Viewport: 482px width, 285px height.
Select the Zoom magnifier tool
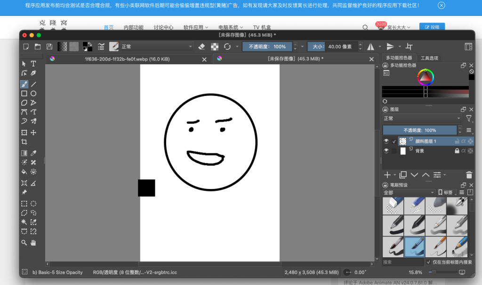coord(24,243)
